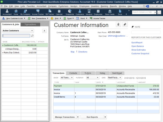This screenshot has width=163, height=122.
Task: Expand the Show All Transactions dropdown
Action: coord(67,78)
